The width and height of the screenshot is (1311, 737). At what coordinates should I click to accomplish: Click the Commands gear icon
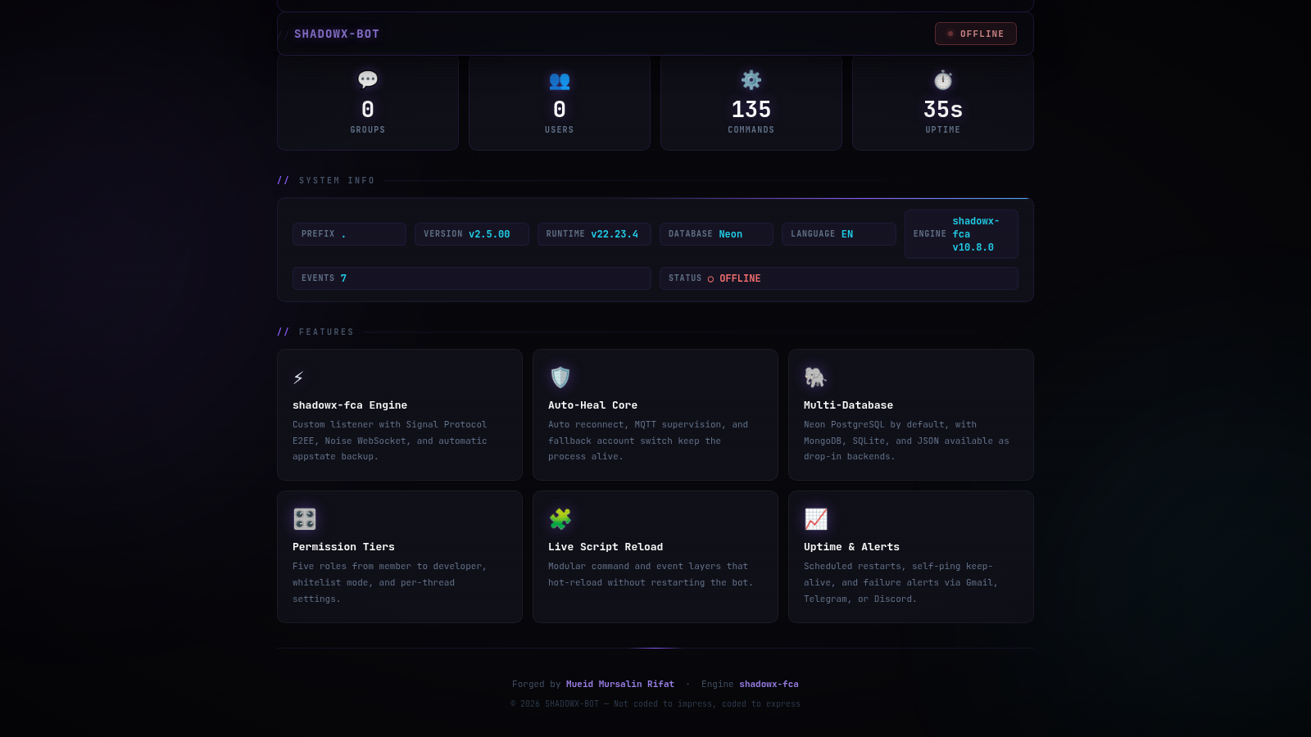pyautogui.click(x=751, y=79)
